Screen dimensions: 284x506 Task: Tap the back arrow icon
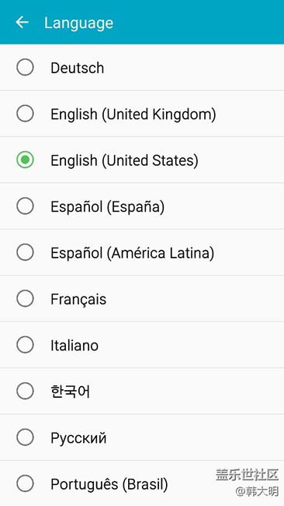click(x=23, y=23)
